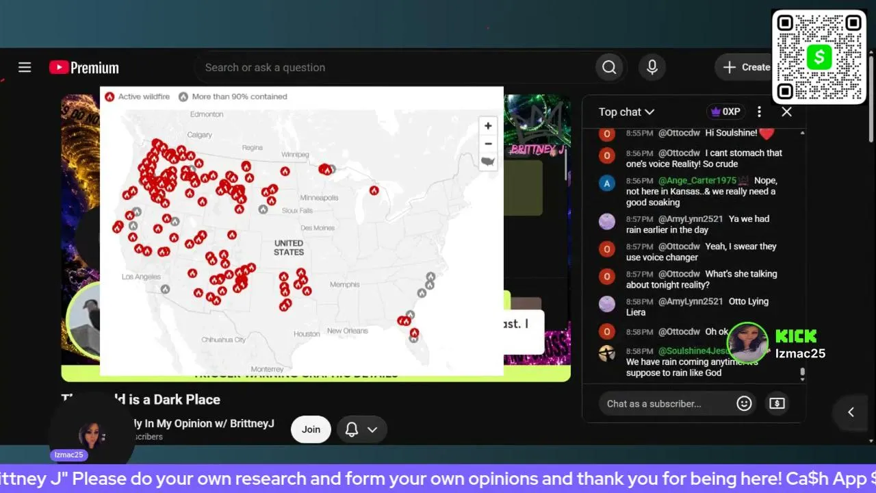Screen dimensions: 876x493
Task: Click the 'New Orleans' city label on map
Action: click(x=348, y=331)
